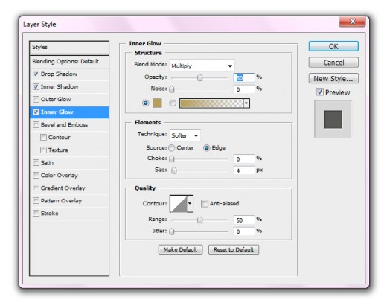Open the Styles presets panel
387x300 pixels.
coord(69,47)
